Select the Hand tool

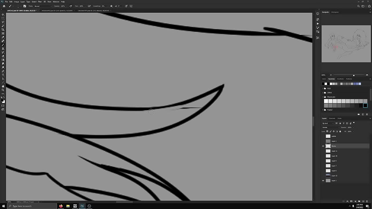click(x=3, y=86)
